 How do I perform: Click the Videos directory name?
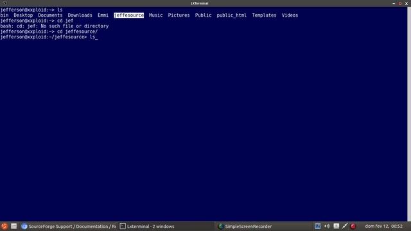(x=290, y=15)
